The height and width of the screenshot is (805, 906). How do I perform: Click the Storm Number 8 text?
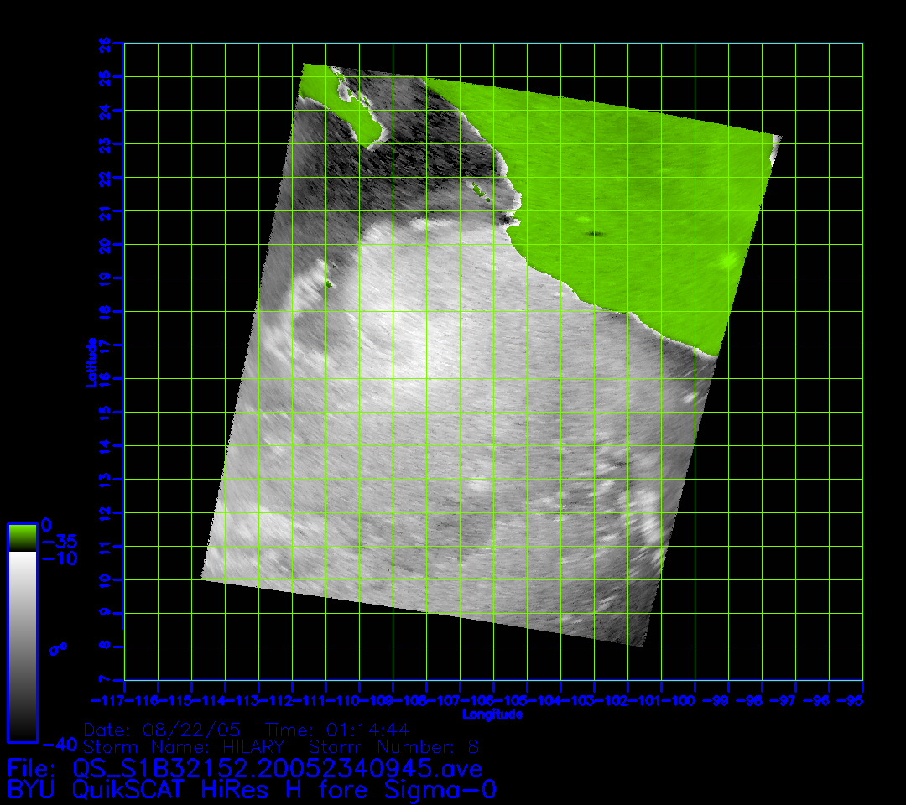[x=394, y=746]
